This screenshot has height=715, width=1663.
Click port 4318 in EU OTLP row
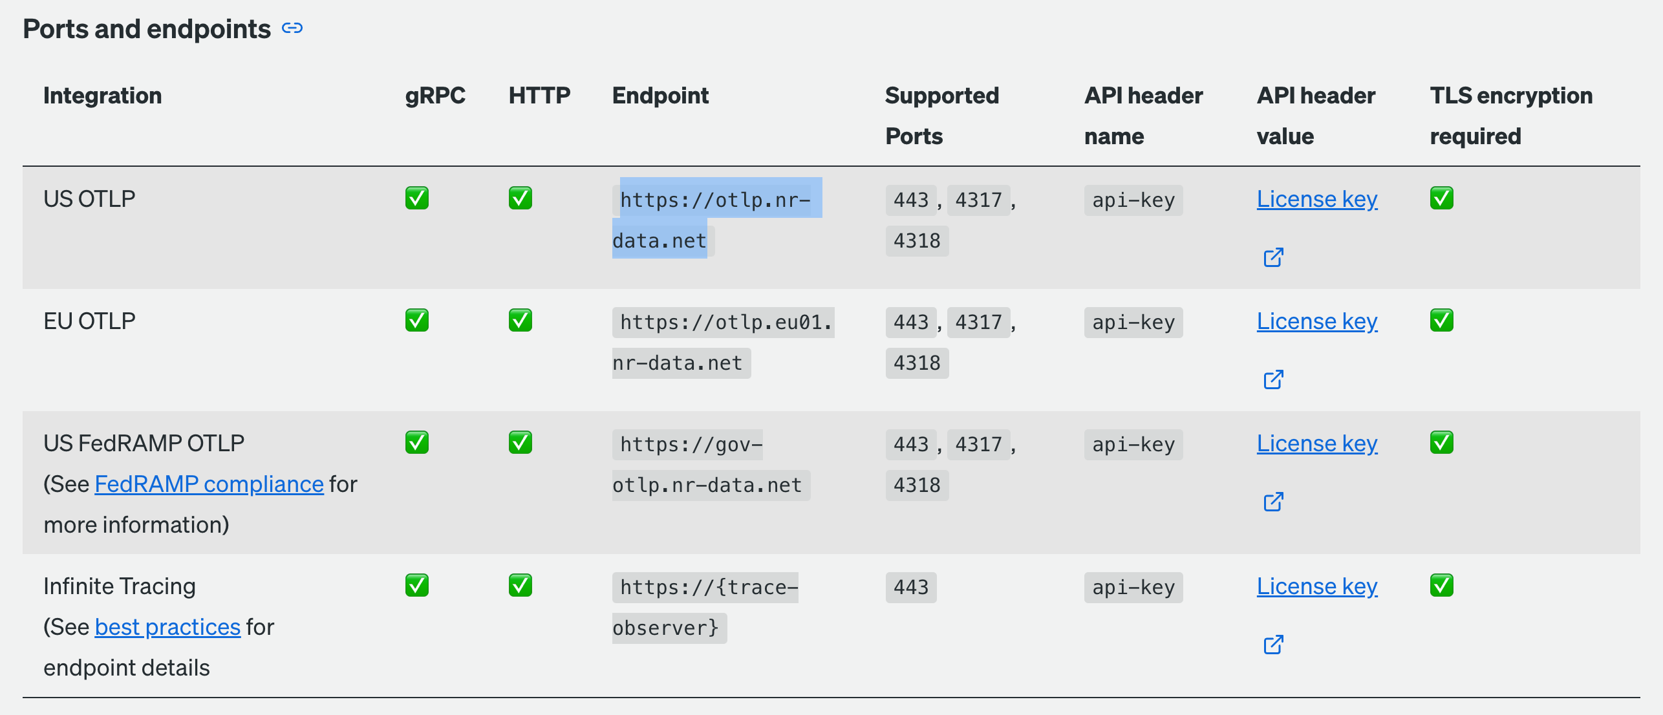click(916, 363)
